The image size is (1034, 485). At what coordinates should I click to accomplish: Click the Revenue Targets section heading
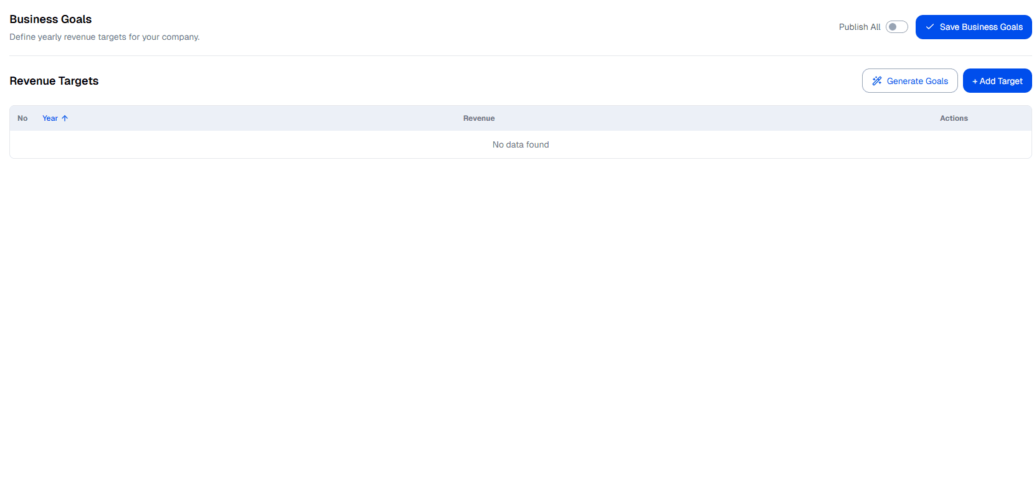(x=54, y=81)
